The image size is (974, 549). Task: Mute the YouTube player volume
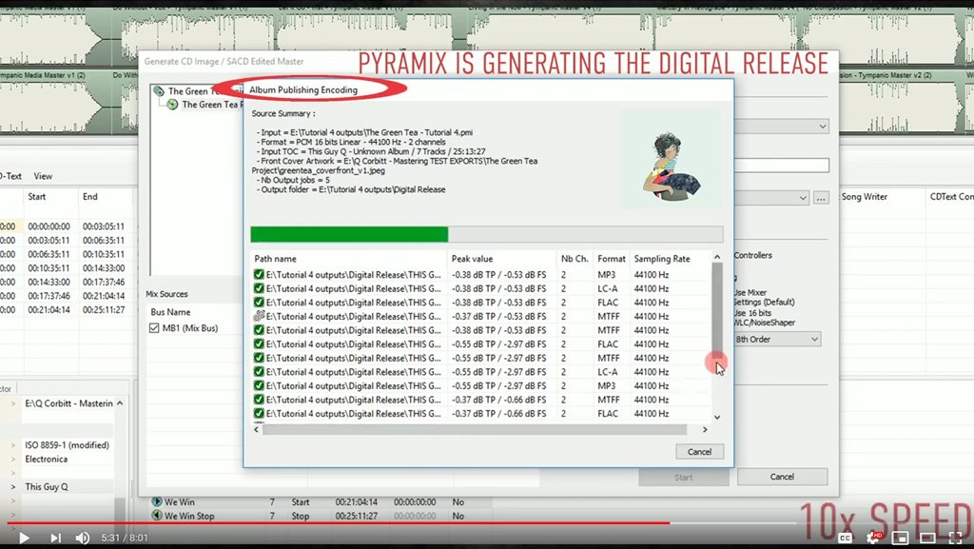click(x=82, y=538)
